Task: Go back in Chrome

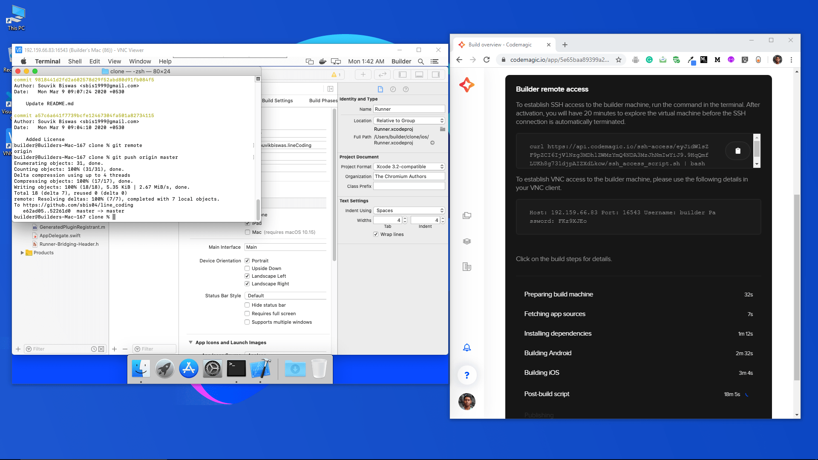Action: point(459,60)
